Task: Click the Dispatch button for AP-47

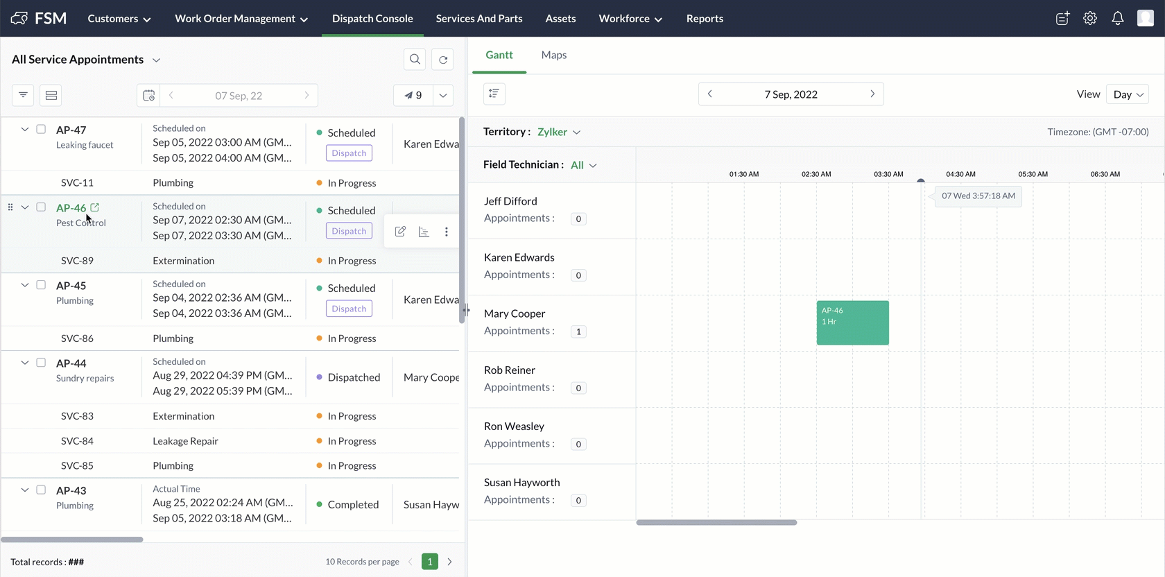Action: click(x=349, y=153)
